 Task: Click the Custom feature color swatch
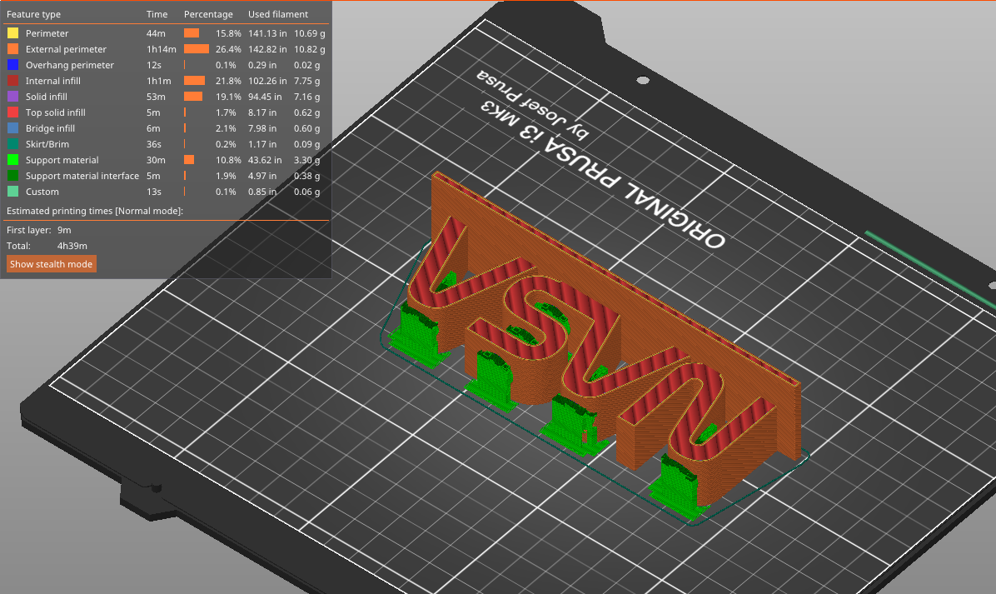point(12,192)
